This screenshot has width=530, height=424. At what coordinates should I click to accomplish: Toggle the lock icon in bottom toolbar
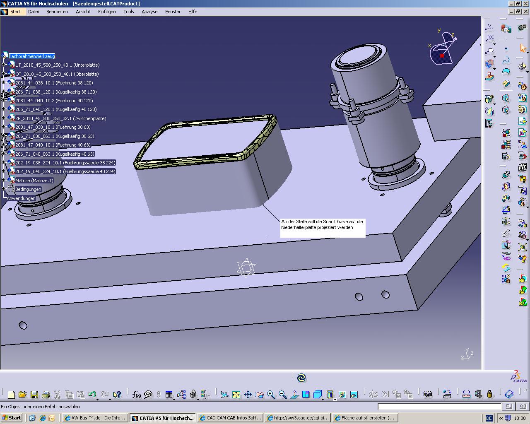click(x=193, y=395)
